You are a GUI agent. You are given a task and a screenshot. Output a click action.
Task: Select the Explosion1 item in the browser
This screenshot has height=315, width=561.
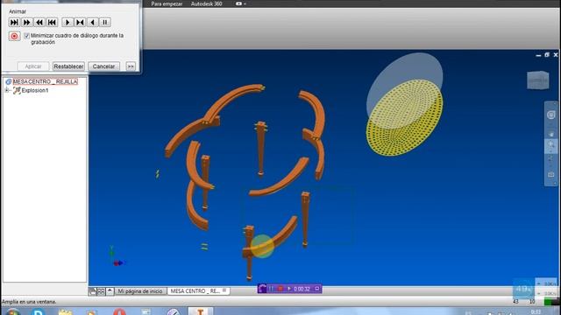(x=35, y=90)
